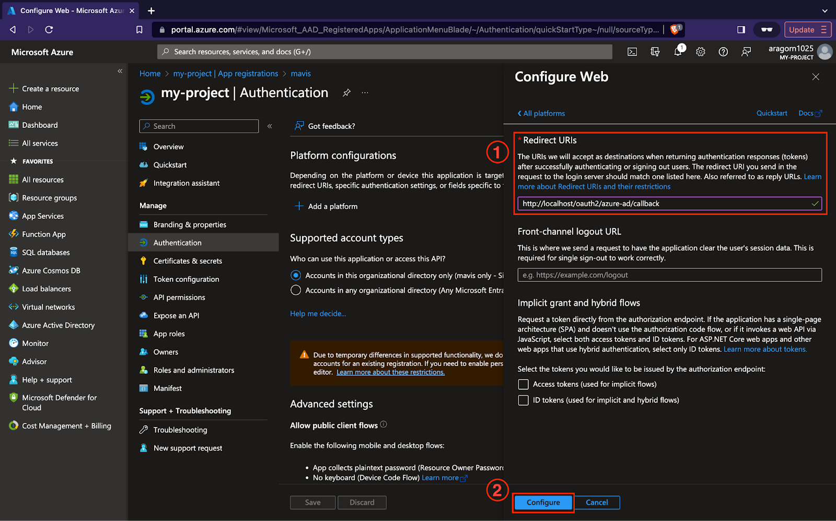836x521 pixels.
Task: Open notifications bell icon
Action: click(x=678, y=51)
